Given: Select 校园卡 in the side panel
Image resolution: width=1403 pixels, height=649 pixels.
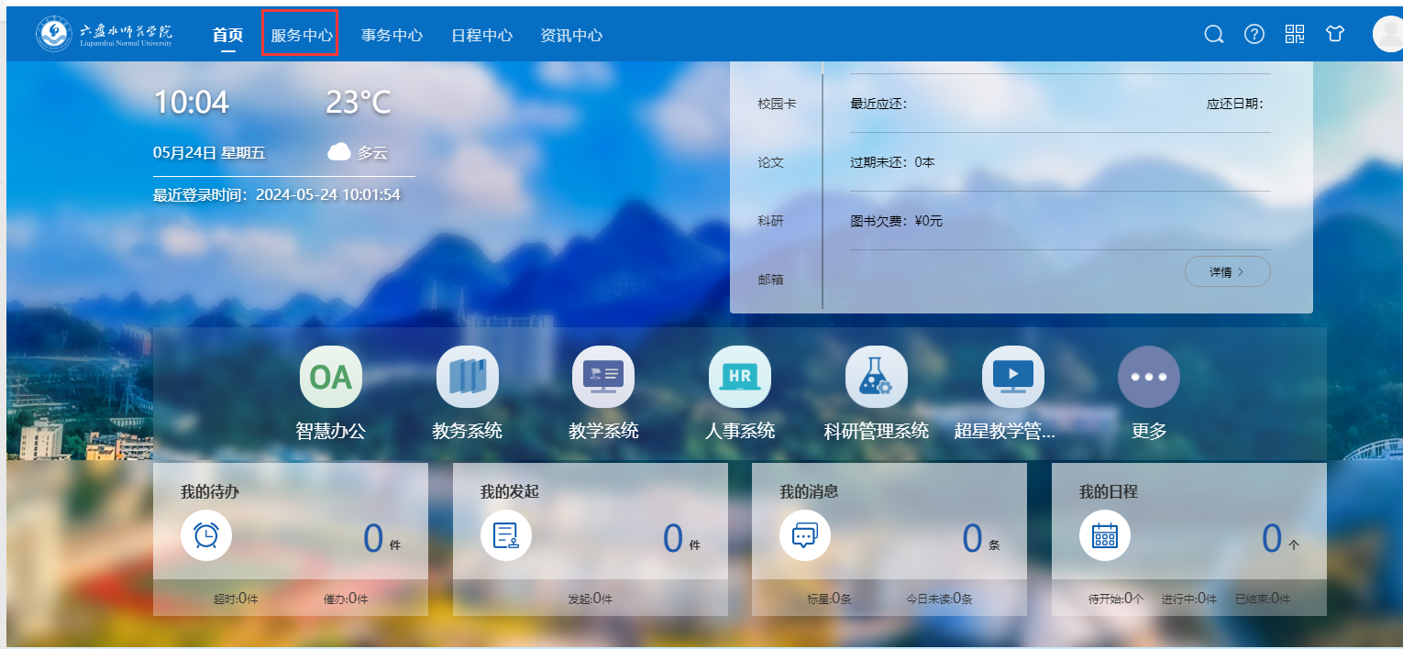Looking at the screenshot, I should pos(777,104).
